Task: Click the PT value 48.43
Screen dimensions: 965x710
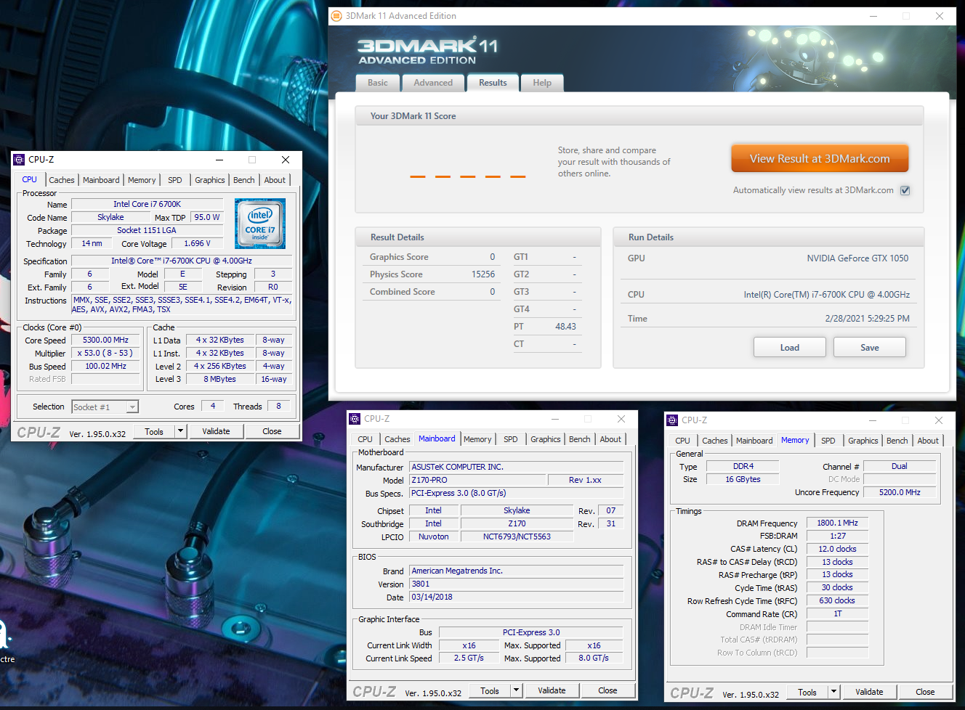Action: [x=565, y=327]
